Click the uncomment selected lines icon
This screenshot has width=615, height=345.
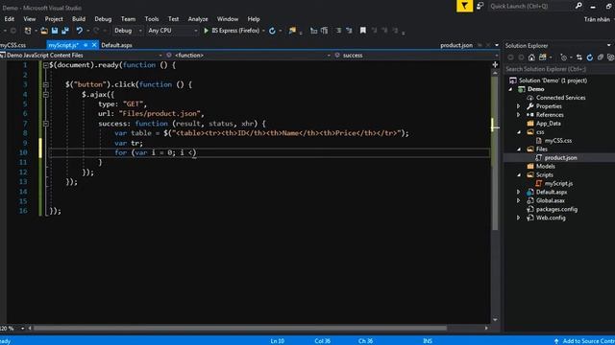tap(349, 31)
